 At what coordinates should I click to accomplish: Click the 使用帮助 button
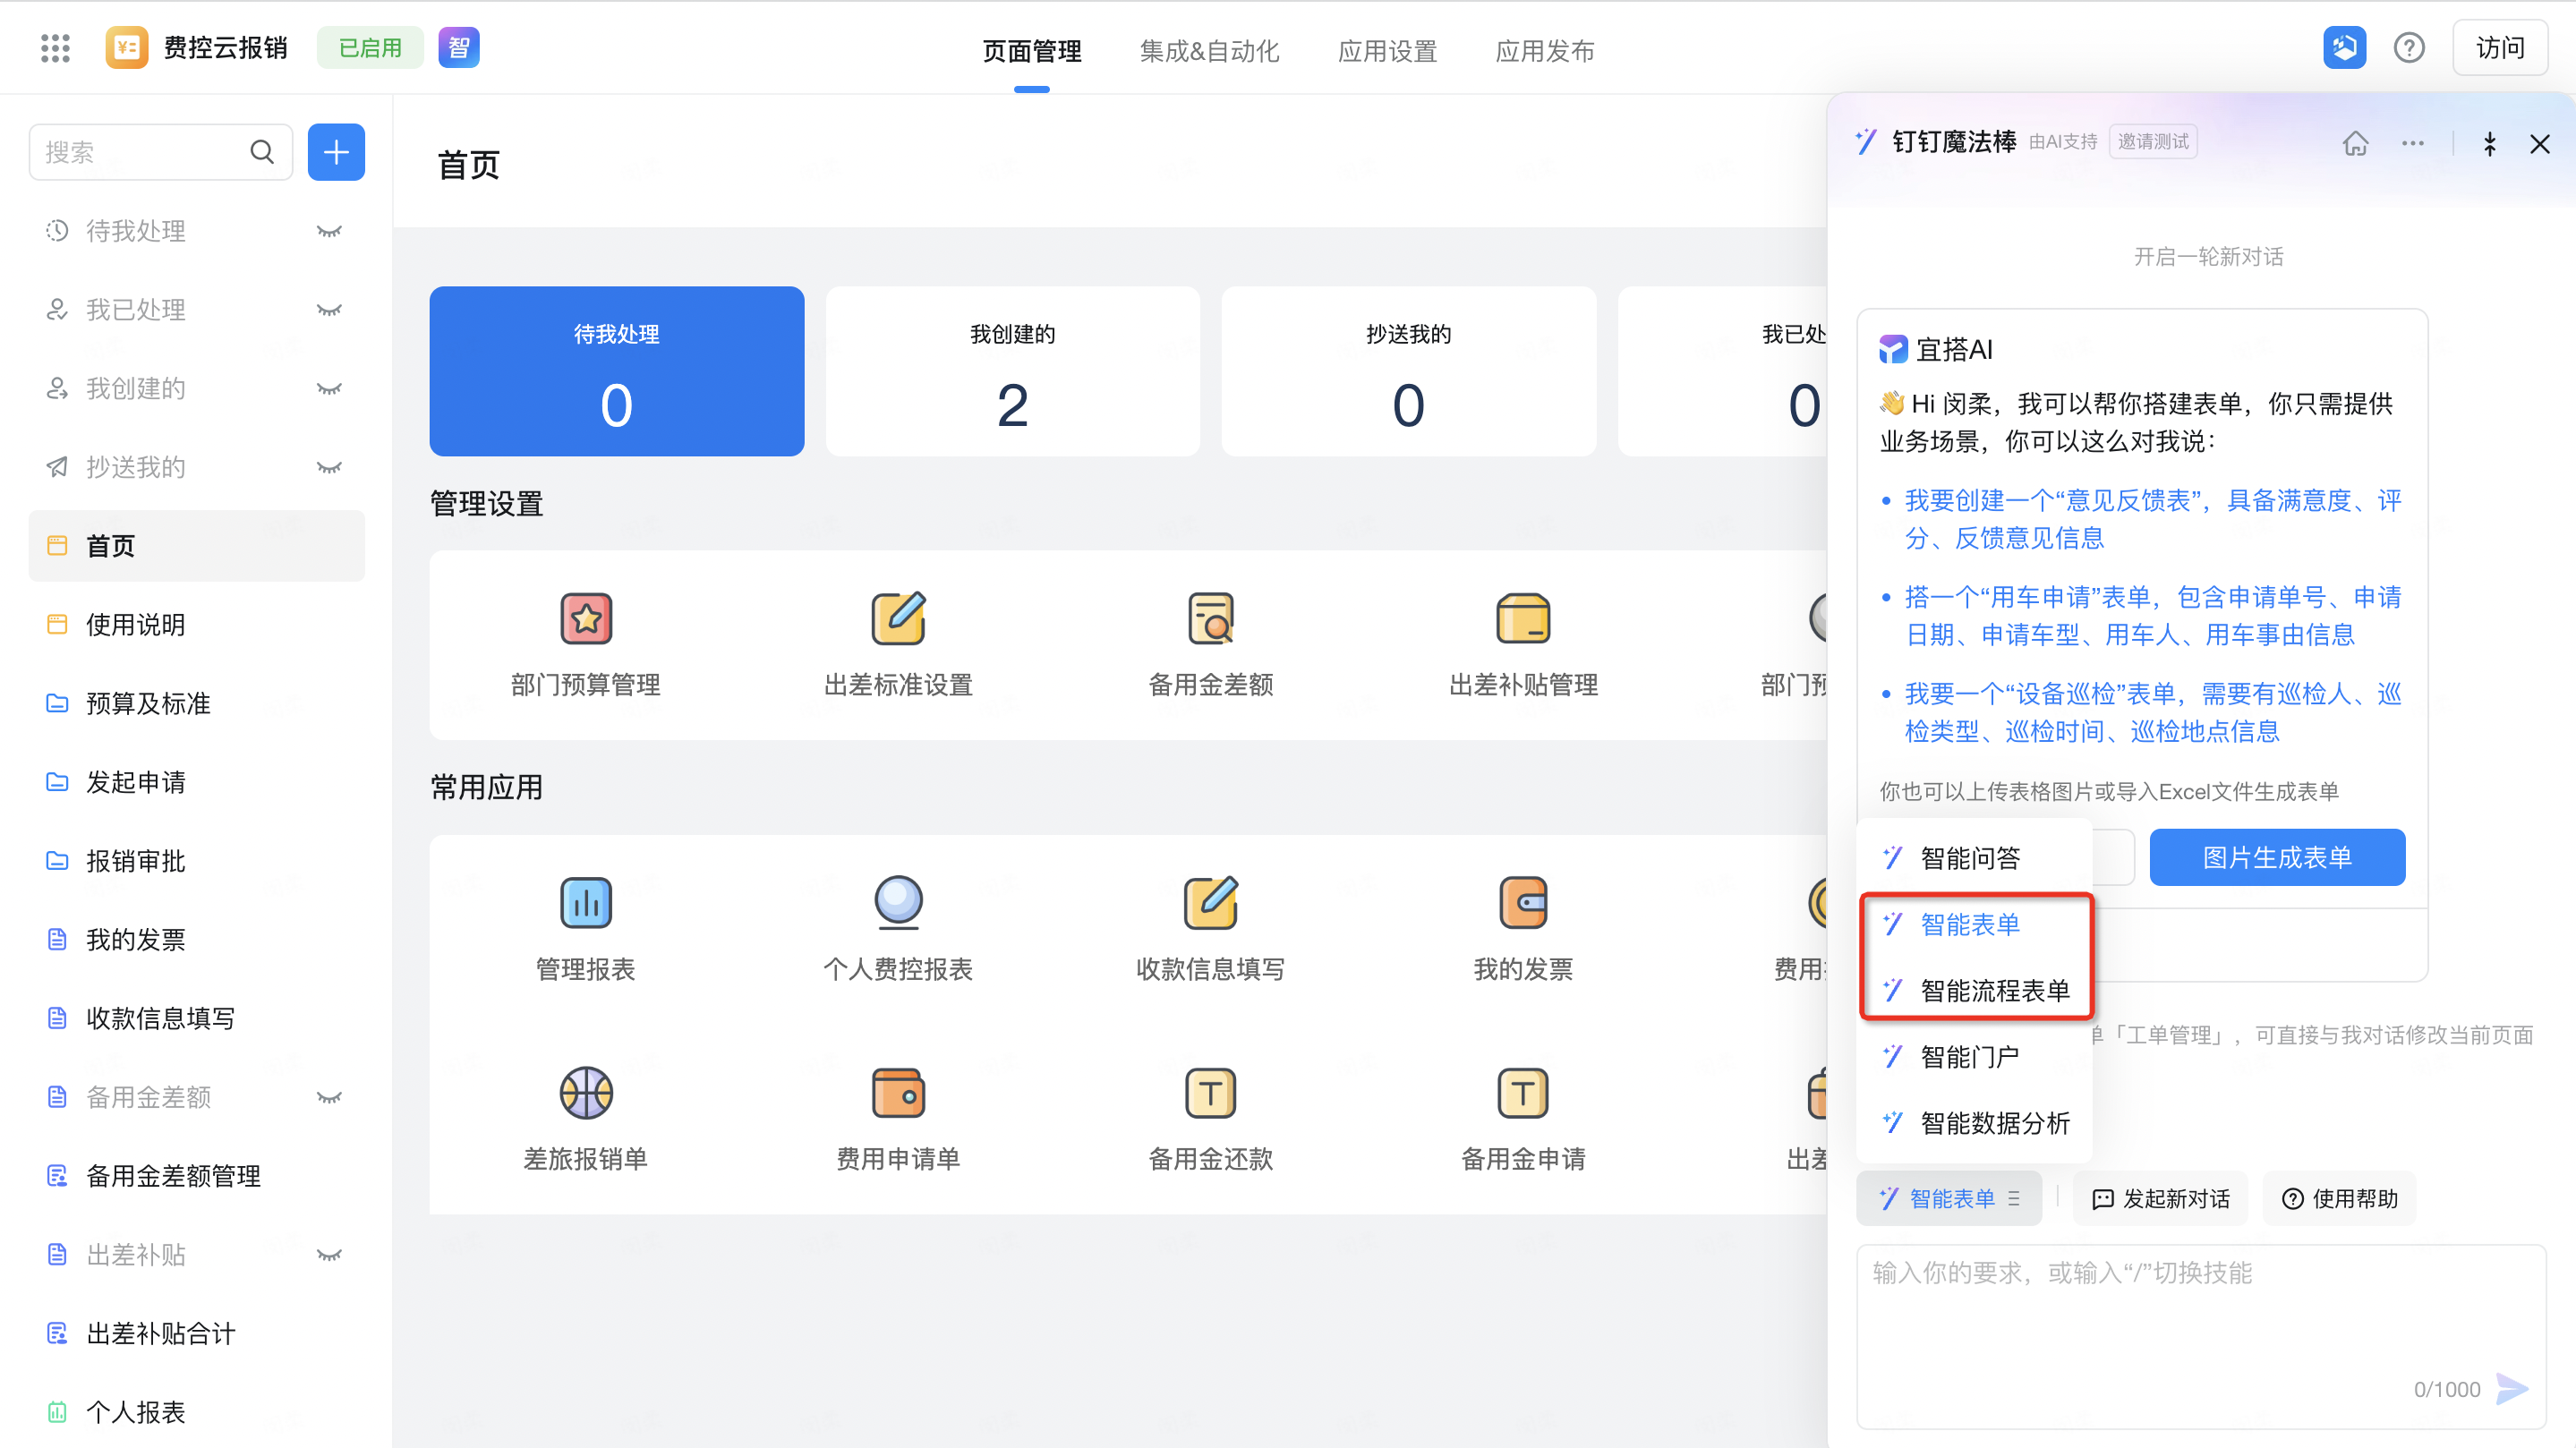[2340, 1198]
